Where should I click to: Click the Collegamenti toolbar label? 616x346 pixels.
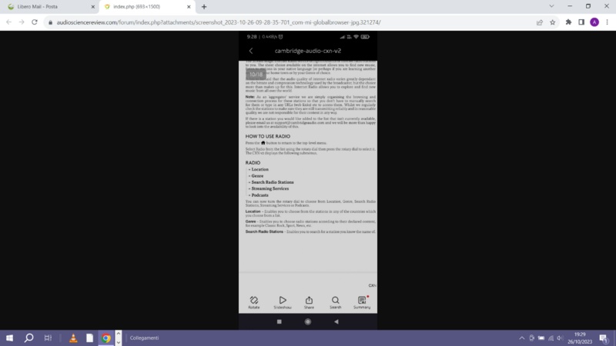coord(144,338)
